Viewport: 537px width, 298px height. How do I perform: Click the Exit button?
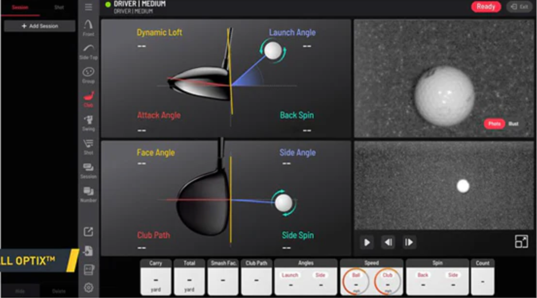pos(519,7)
